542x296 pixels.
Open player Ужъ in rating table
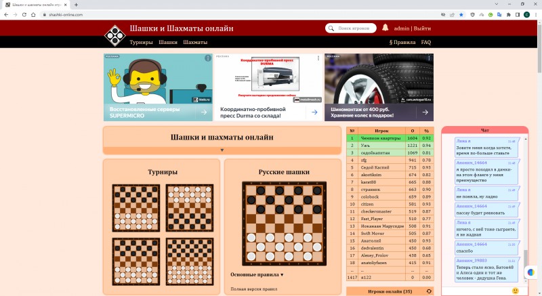coord(365,146)
